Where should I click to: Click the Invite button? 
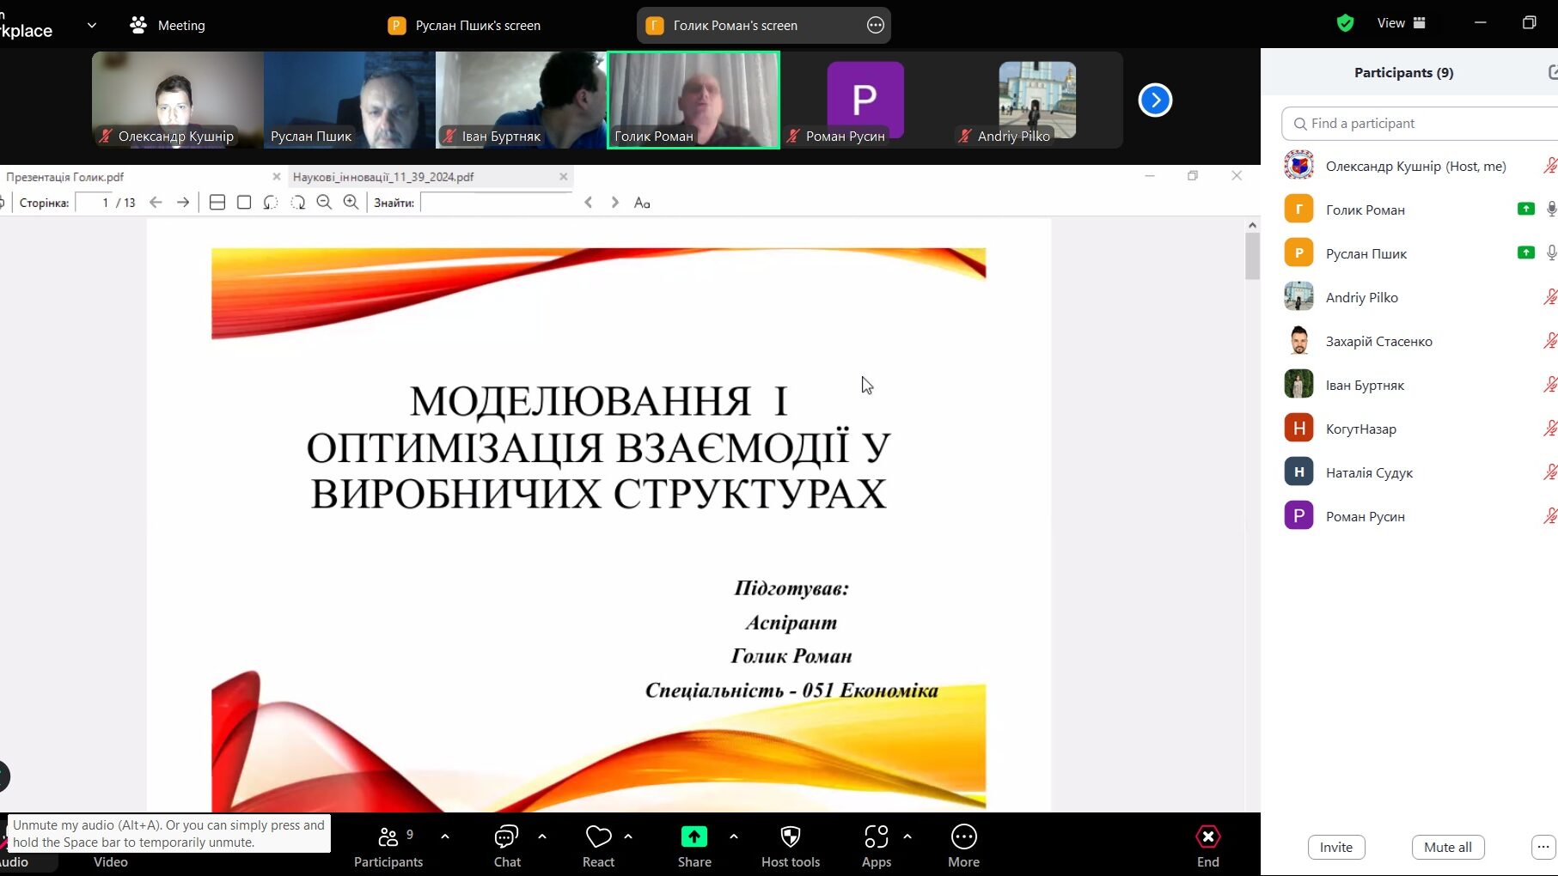point(1335,848)
